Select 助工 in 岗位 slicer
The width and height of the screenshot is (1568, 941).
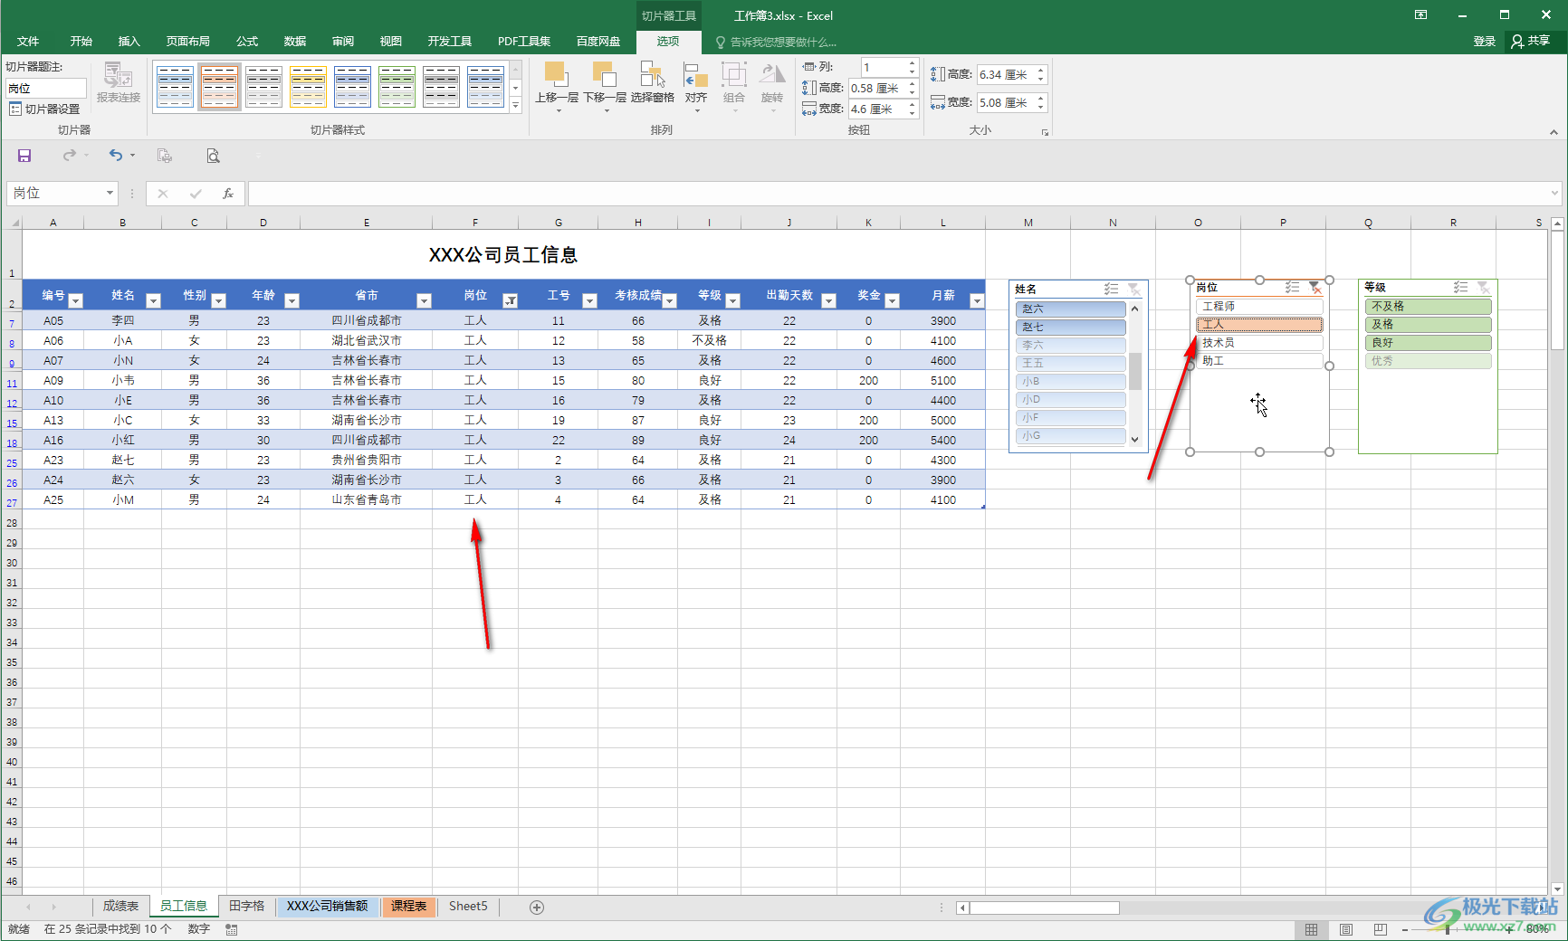pos(1259,361)
